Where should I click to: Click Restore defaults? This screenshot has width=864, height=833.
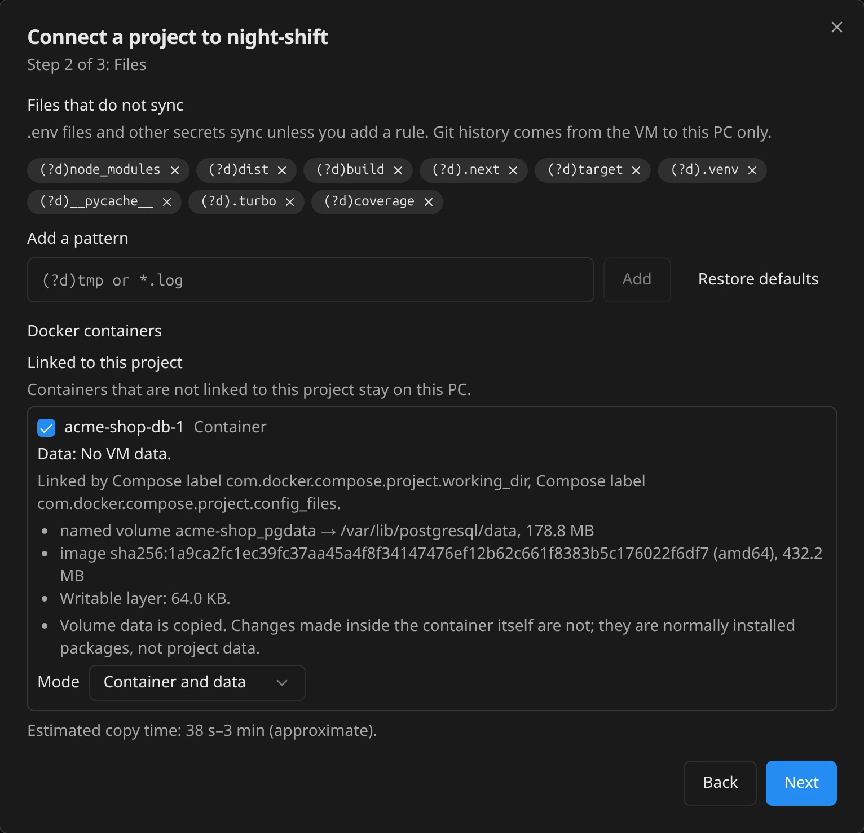[759, 279]
